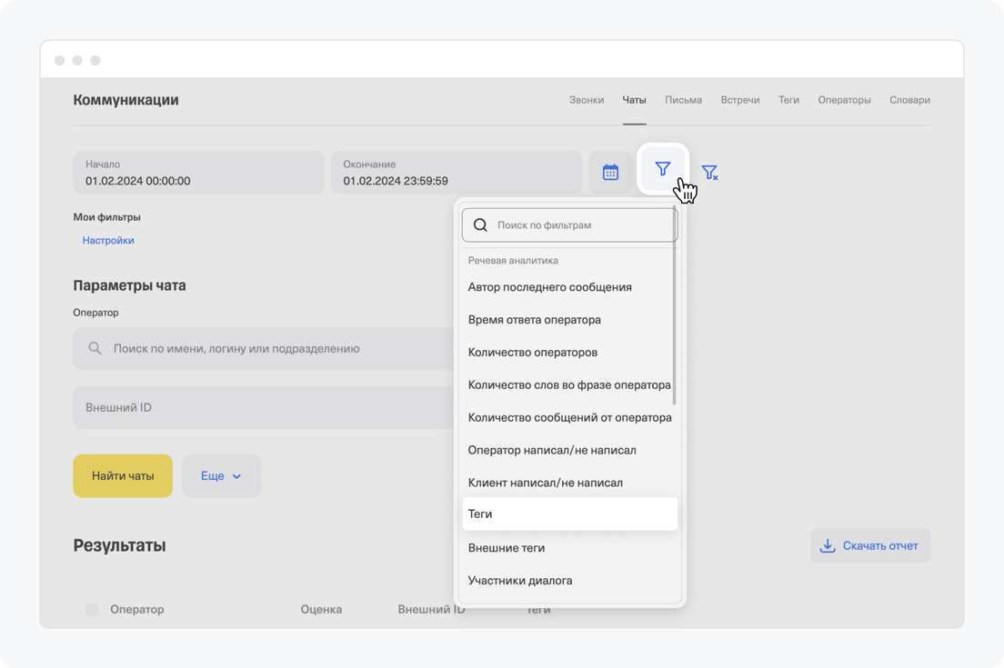
Task: Expand the Еще dropdown
Action: 222,476
